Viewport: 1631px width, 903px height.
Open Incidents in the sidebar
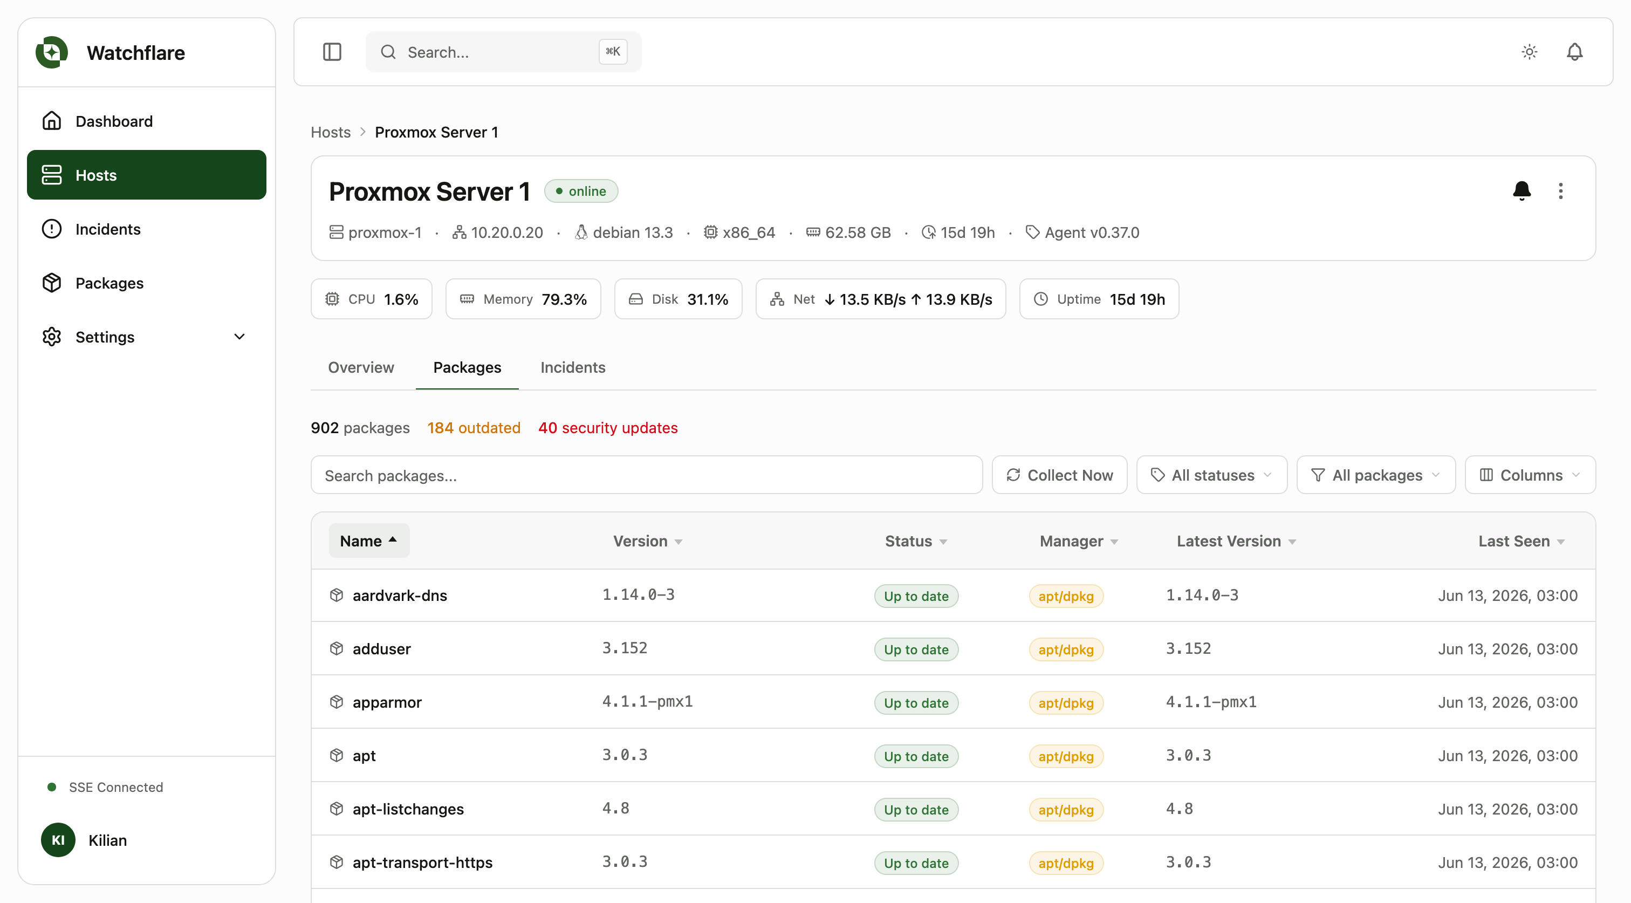click(146, 229)
